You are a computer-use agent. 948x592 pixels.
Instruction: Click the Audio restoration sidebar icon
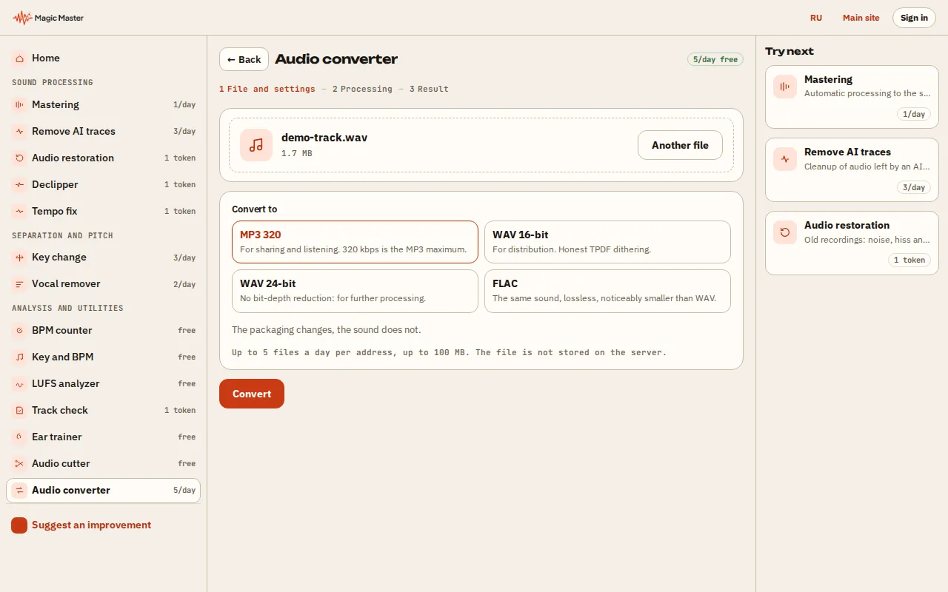19,158
